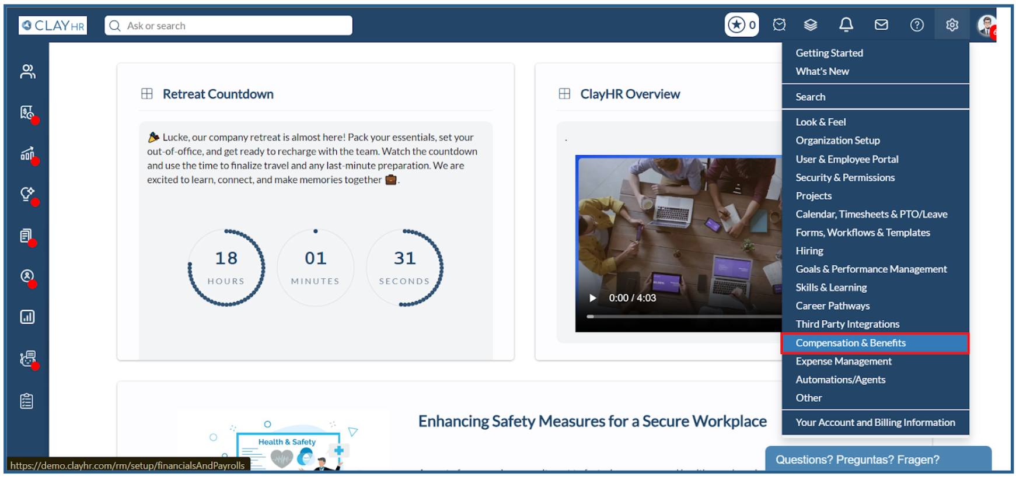Open the mail envelope icon
This screenshot has width=1016, height=477.
click(881, 24)
